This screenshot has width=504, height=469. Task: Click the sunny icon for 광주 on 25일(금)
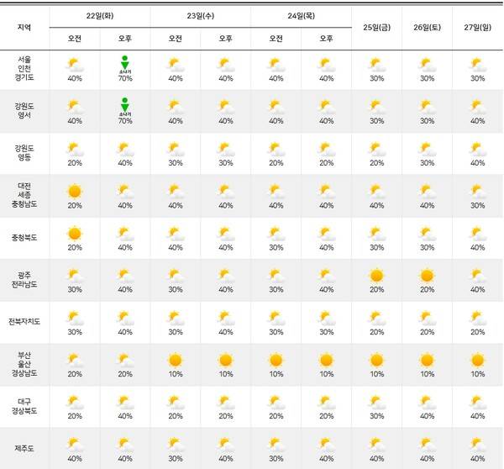376,275
